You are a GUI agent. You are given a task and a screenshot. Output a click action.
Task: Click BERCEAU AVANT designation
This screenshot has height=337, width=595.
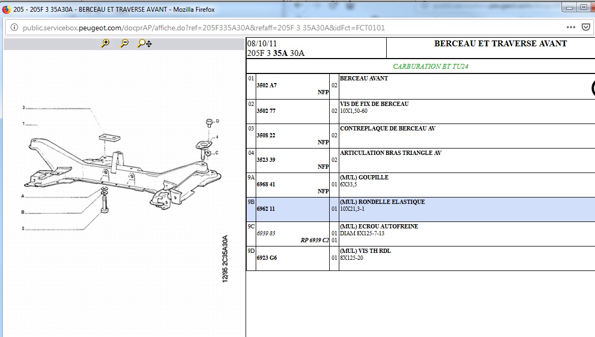[364, 78]
